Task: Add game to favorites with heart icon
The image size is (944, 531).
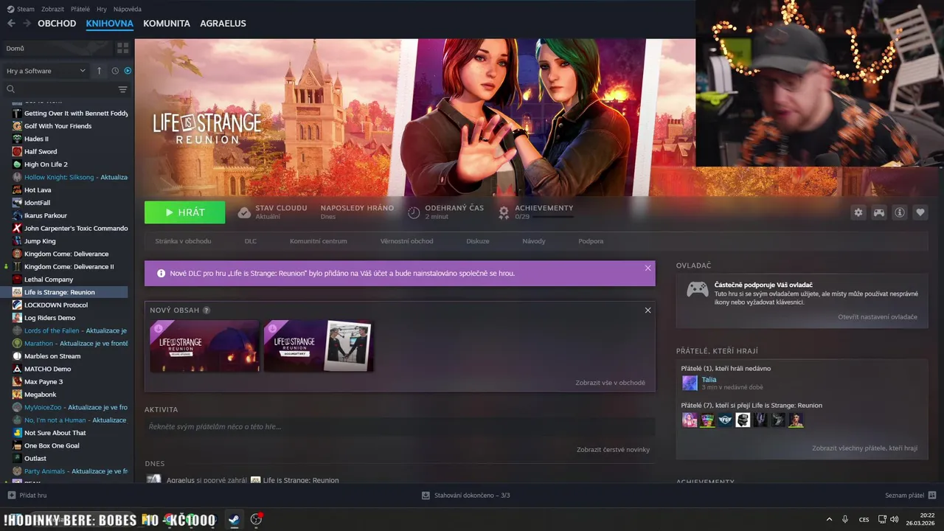Action: [920, 212]
